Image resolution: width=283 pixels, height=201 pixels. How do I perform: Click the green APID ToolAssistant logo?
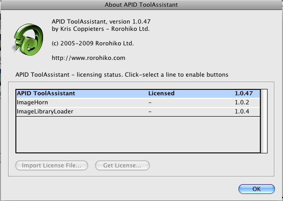[x=28, y=39]
